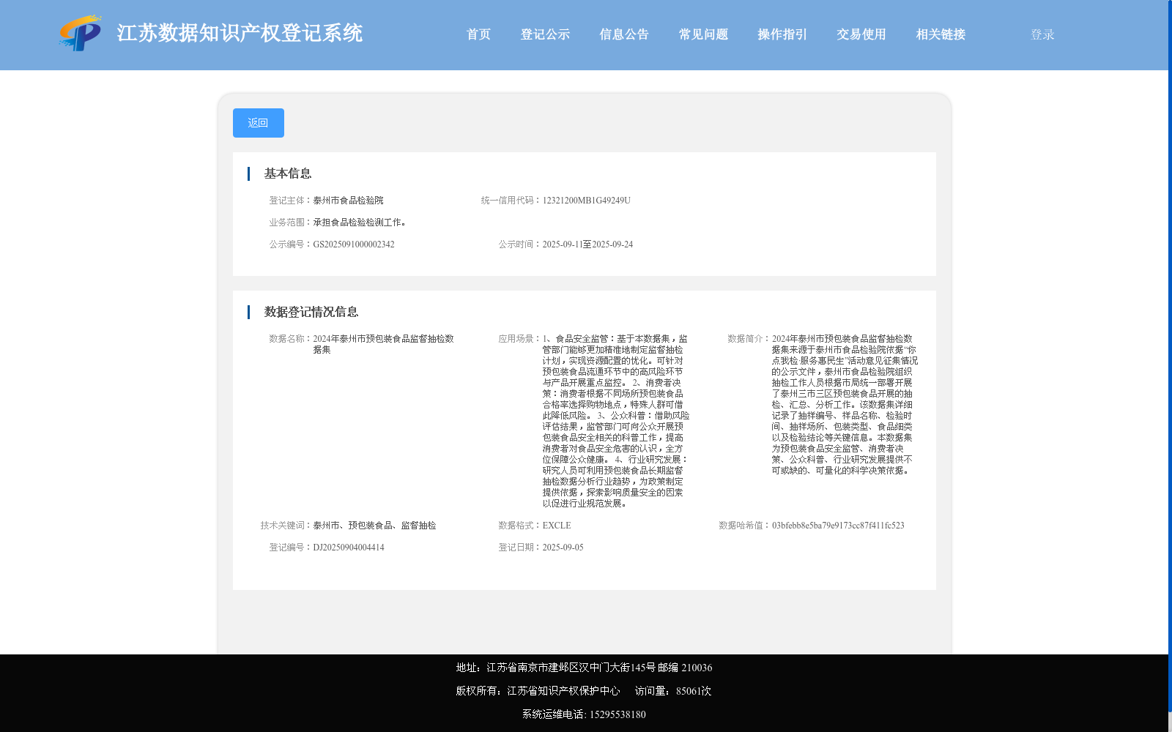Select registrant name 泰州市食品检验院
The width and height of the screenshot is (1172, 732).
pyautogui.click(x=348, y=201)
